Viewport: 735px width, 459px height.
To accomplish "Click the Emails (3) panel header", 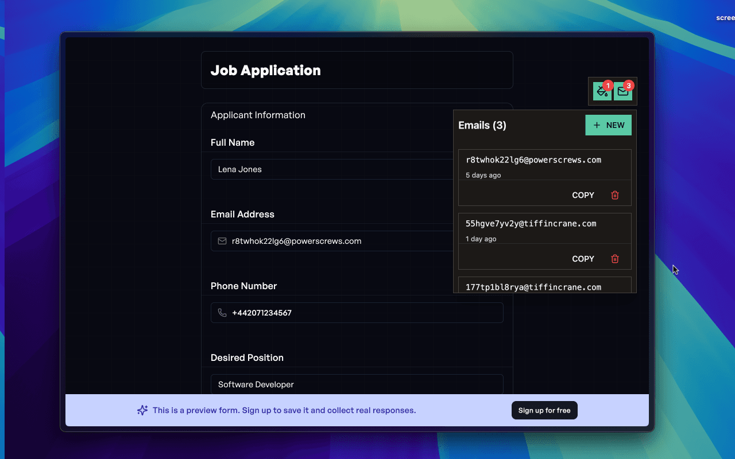I will tap(482, 125).
